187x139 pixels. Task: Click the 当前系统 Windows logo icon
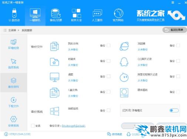pos(54,111)
